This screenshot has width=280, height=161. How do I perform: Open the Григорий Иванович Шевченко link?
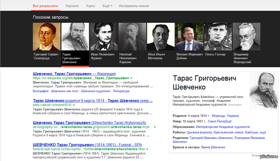[211, 138]
